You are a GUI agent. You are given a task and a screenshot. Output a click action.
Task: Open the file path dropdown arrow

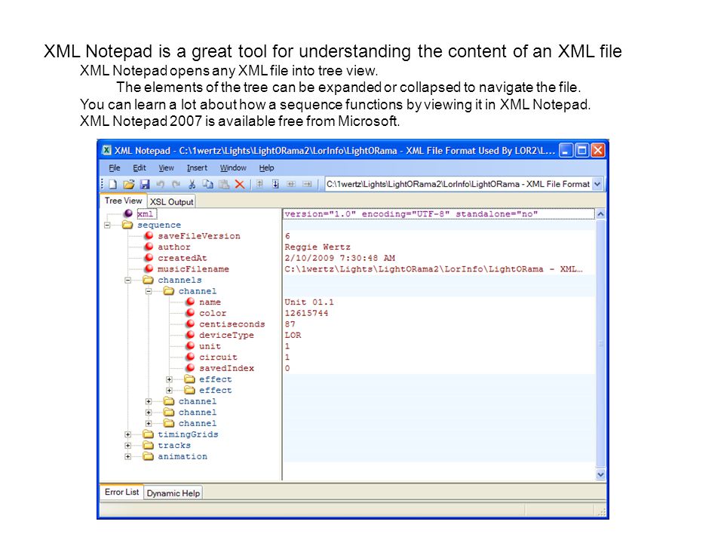tap(597, 184)
